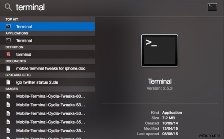This screenshot has height=139, width=224.
Task: Click Terminal icon under Applications section
Action: (9, 40)
